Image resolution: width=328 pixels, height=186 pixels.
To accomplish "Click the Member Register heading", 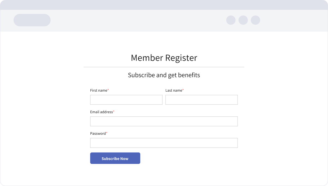I will point(164,58).
